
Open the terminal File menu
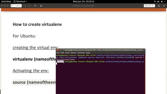58,53
